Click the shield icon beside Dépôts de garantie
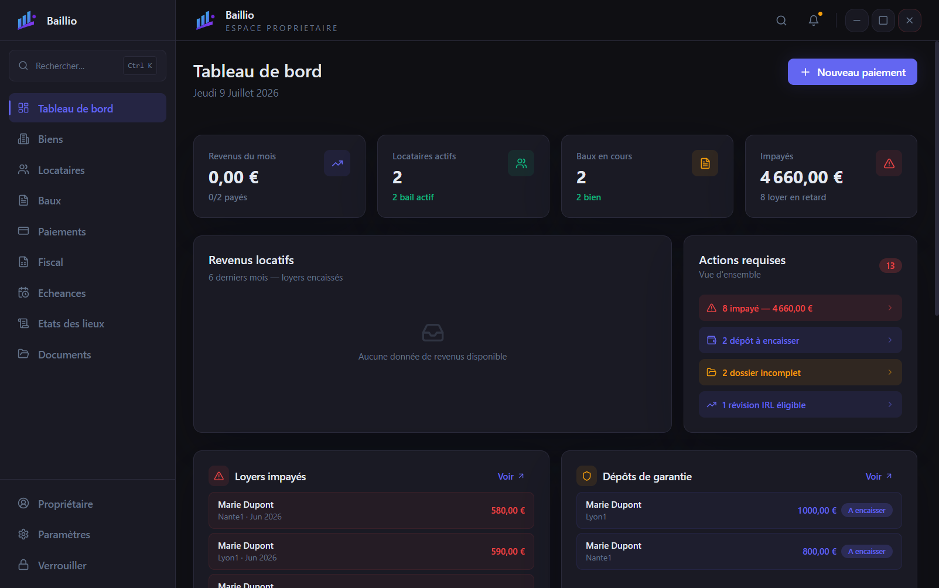939x588 pixels. [x=586, y=476]
